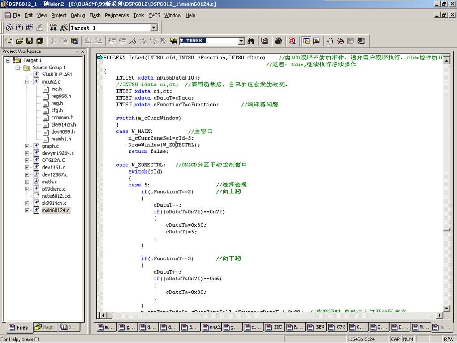Select main68124.c in project tree

point(56,210)
